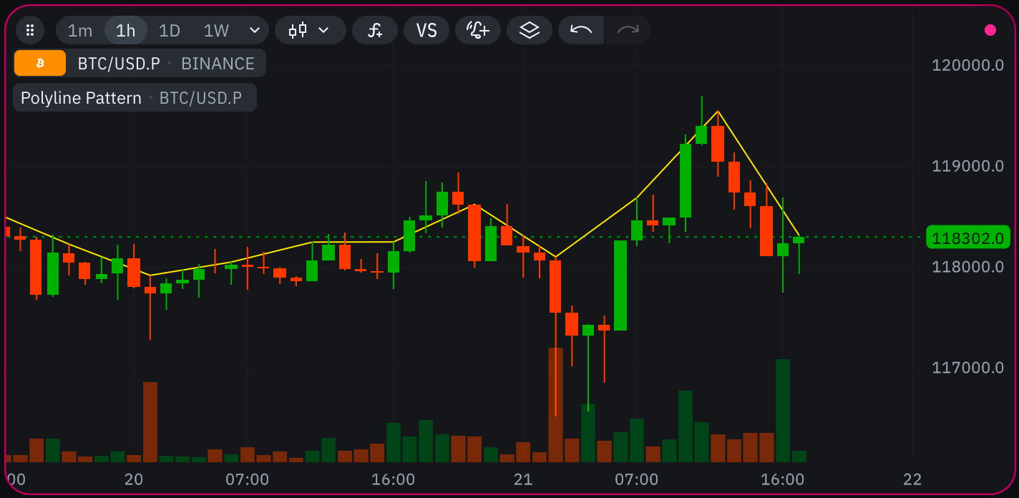Image resolution: width=1019 pixels, height=498 pixels.
Task: Select the 1h timeframe
Action: pos(126,31)
